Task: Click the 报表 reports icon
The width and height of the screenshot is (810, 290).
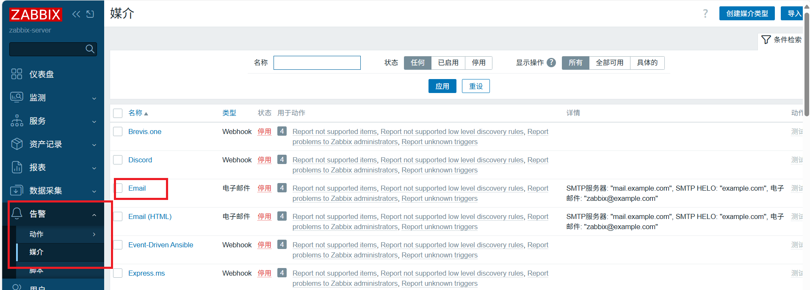Action: click(x=17, y=167)
